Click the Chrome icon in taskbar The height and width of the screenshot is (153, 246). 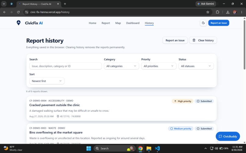coord(140,148)
